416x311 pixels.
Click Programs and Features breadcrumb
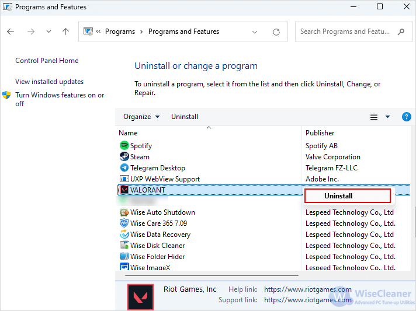[x=183, y=32]
